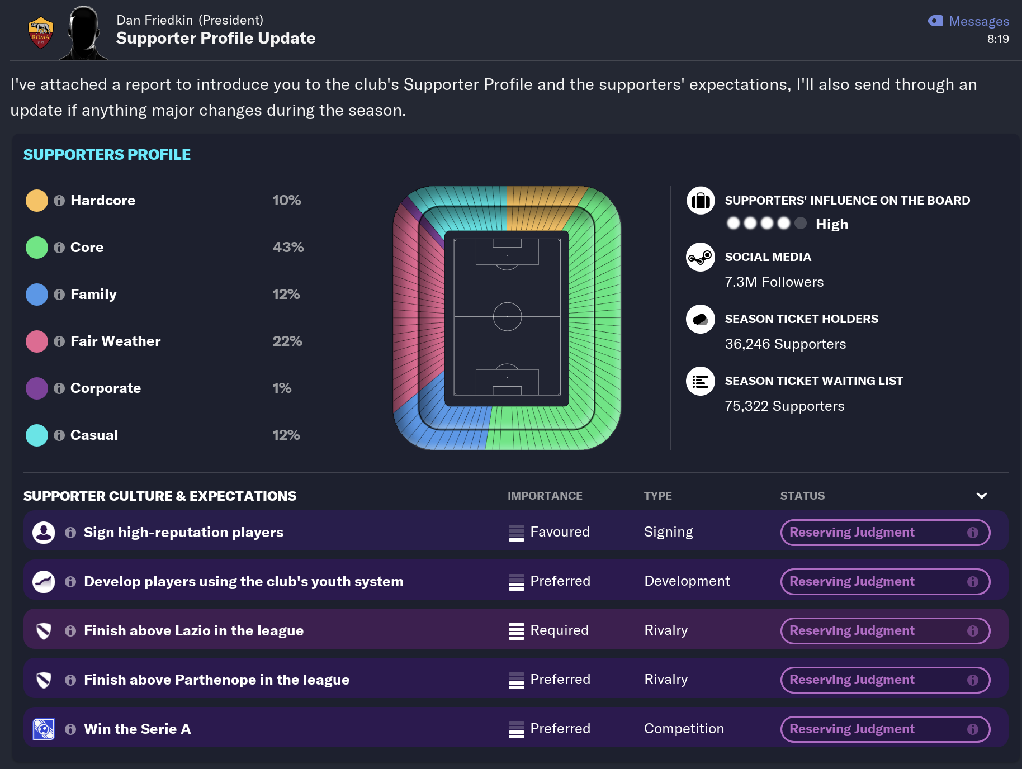1022x769 pixels.
Task: Click the season ticket waiting list icon
Action: pyautogui.click(x=701, y=381)
